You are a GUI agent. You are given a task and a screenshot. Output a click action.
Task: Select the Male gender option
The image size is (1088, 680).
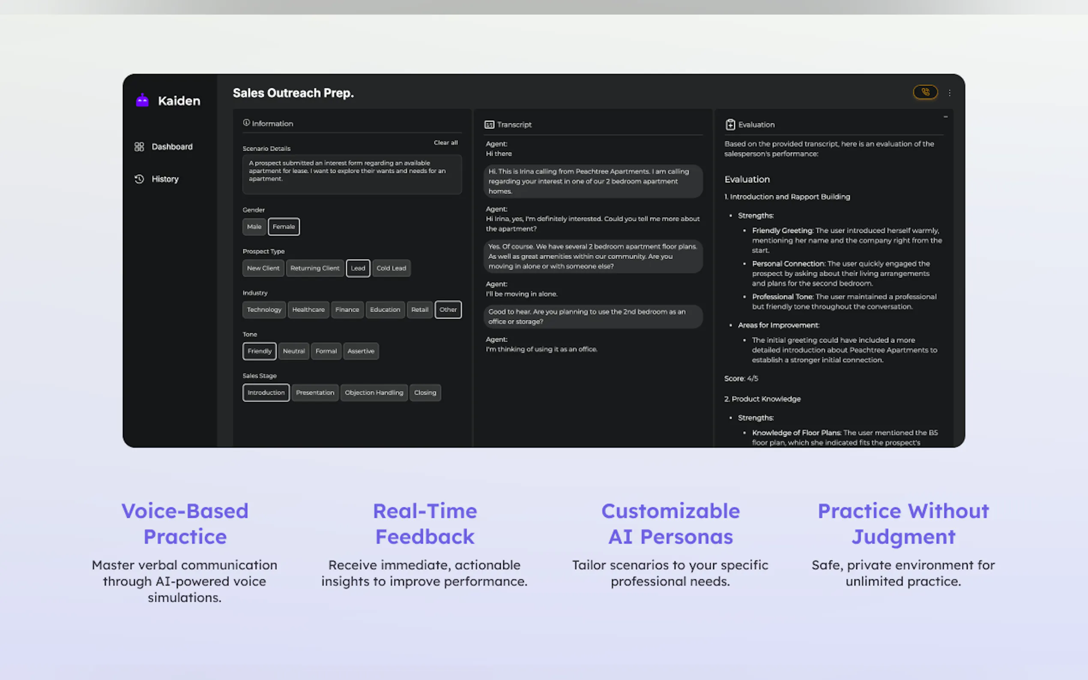pos(254,227)
